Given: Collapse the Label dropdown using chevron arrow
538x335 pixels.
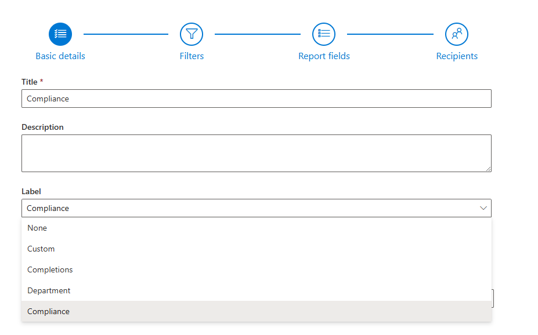Looking at the screenshot, I should tap(483, 208).
